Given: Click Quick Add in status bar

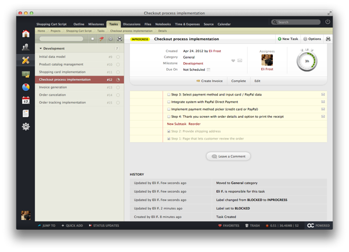Looking at the screenshot, I should [x=72, y=226].
